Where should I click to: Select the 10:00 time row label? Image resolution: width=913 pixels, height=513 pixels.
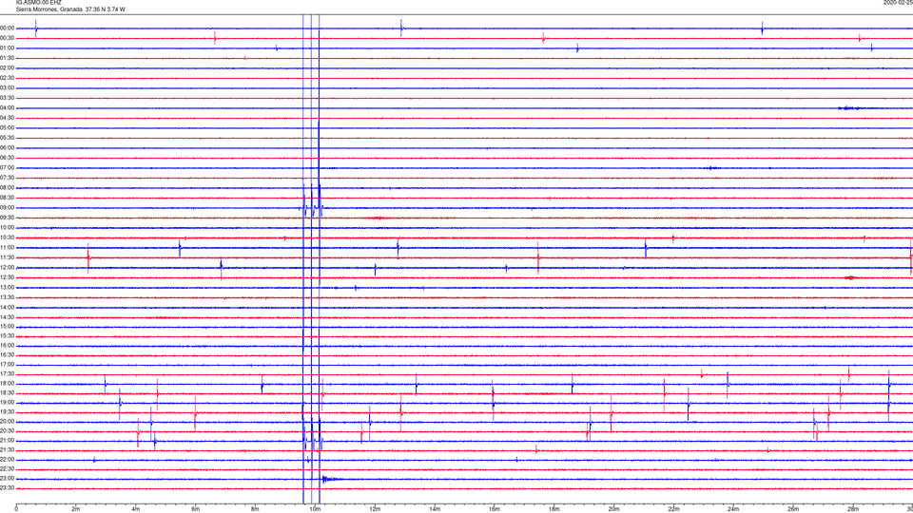click(8, 228)
